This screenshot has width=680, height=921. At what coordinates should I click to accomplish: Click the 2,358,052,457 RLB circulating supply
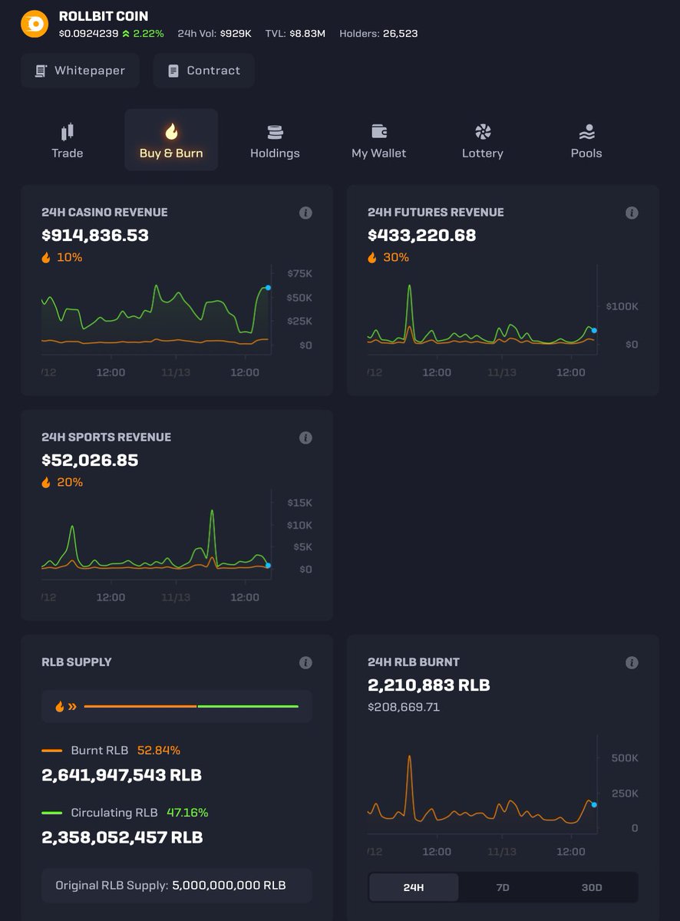click(122, 837)
